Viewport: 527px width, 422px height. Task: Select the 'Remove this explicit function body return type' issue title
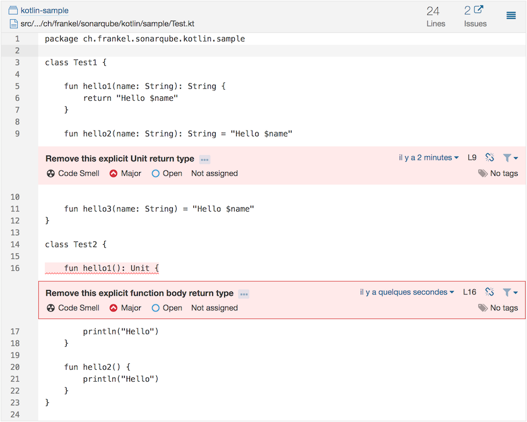point(139,293)
